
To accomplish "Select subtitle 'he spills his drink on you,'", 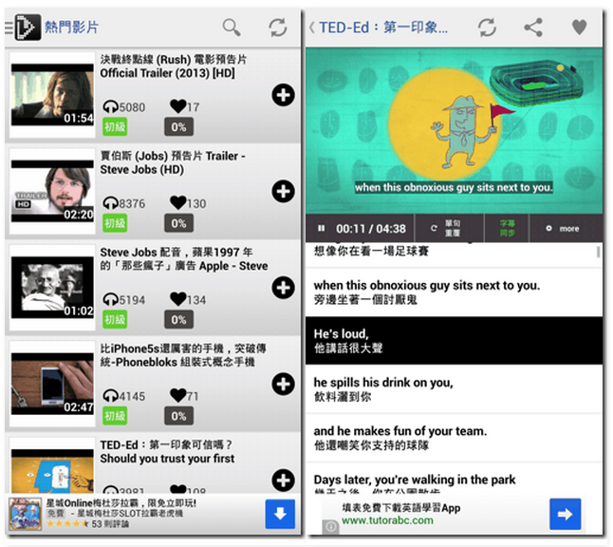I will pos(454,389).
